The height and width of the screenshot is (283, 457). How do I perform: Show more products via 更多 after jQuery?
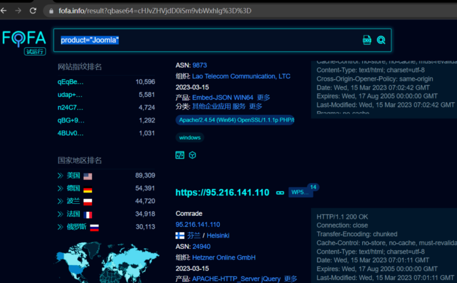(x=291, y=279)
